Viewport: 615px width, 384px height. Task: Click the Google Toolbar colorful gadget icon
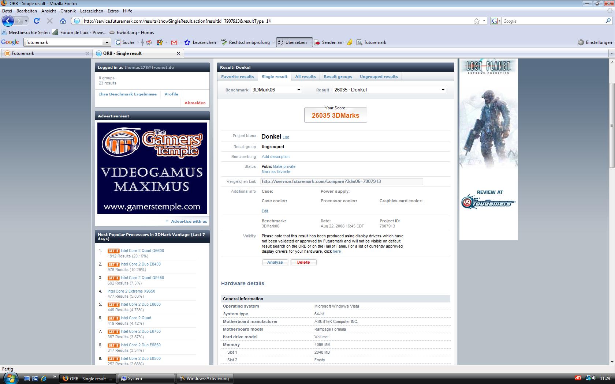(160, 42)
